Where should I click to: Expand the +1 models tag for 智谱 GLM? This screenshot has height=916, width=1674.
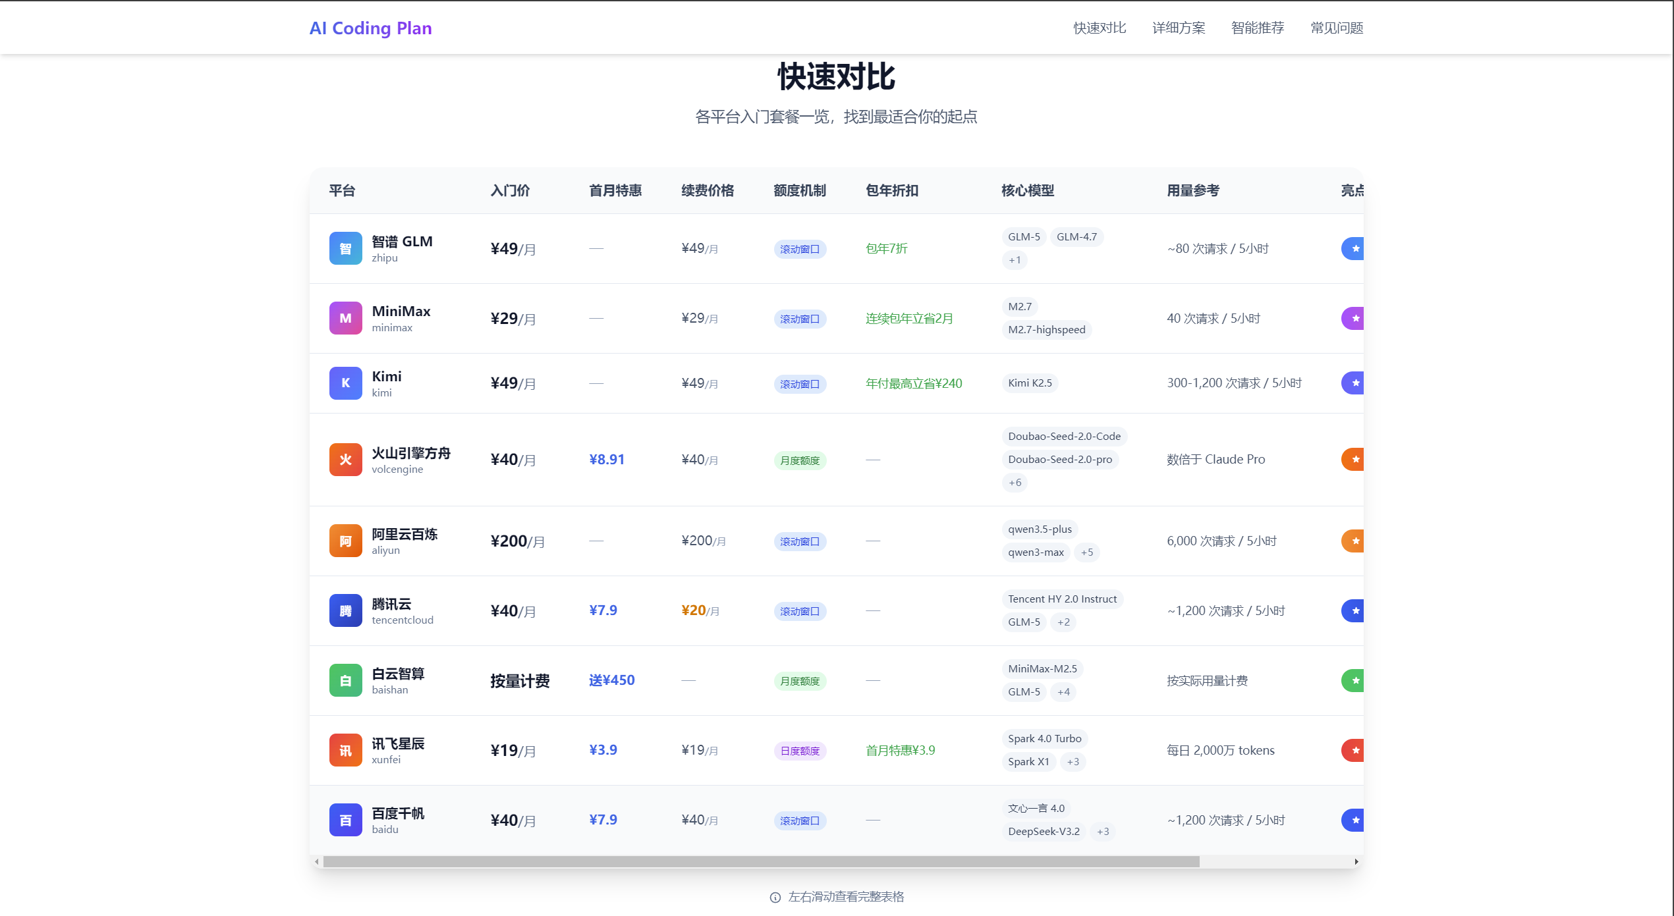pos(1015,260)
